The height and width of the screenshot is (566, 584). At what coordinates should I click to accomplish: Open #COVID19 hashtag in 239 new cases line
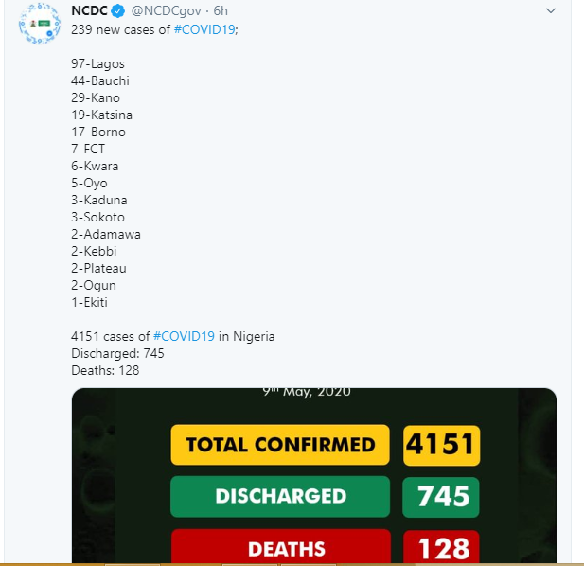[x=204, y=29]
